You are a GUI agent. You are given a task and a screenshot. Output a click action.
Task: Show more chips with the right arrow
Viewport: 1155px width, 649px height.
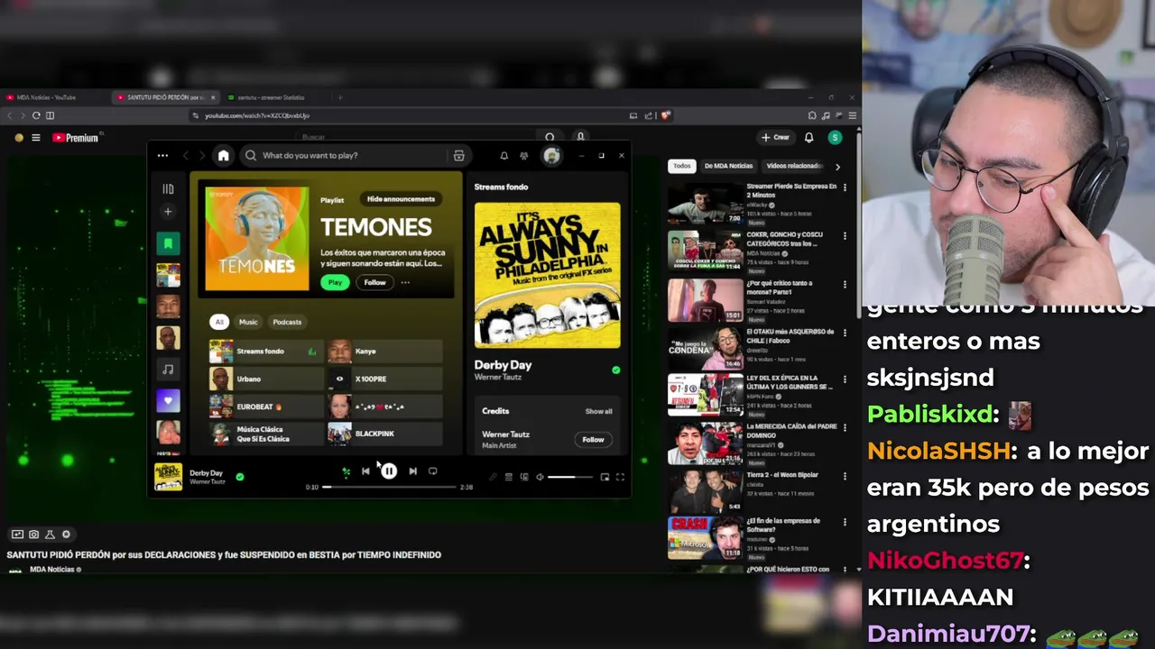(837, 167)
